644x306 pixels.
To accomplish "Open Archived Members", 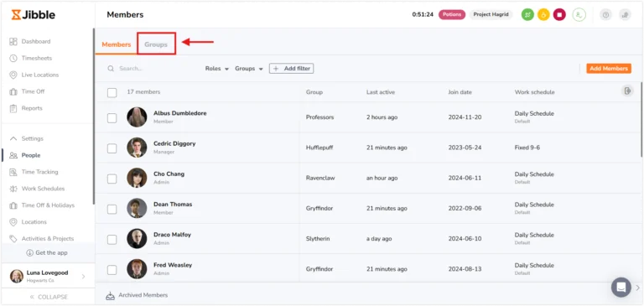I will point(137,295).
